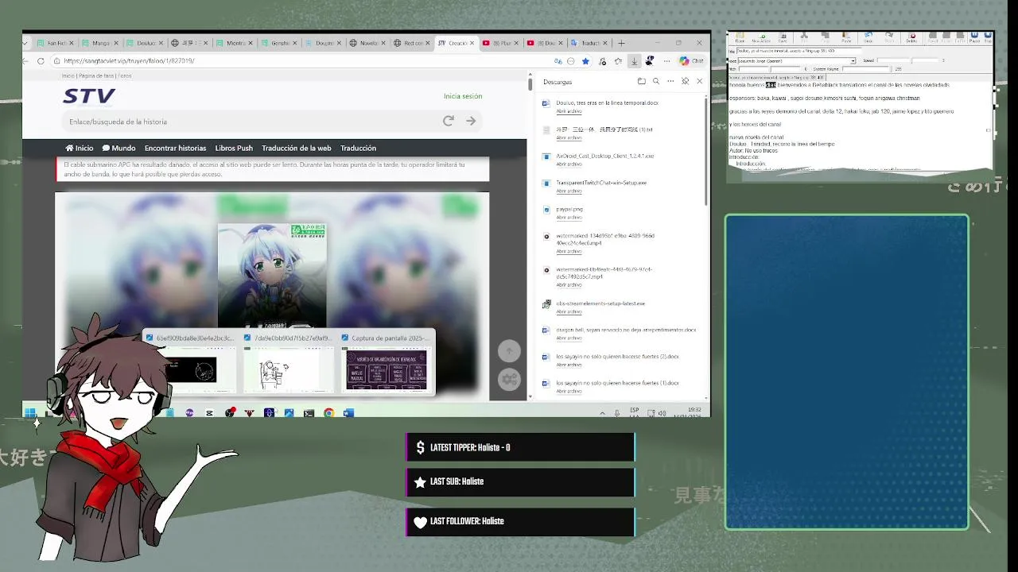The height and width of the screenshot is (572, 1018).
Task: Open downloads folder icon in Descargas panel
Action: click(641, 81)
